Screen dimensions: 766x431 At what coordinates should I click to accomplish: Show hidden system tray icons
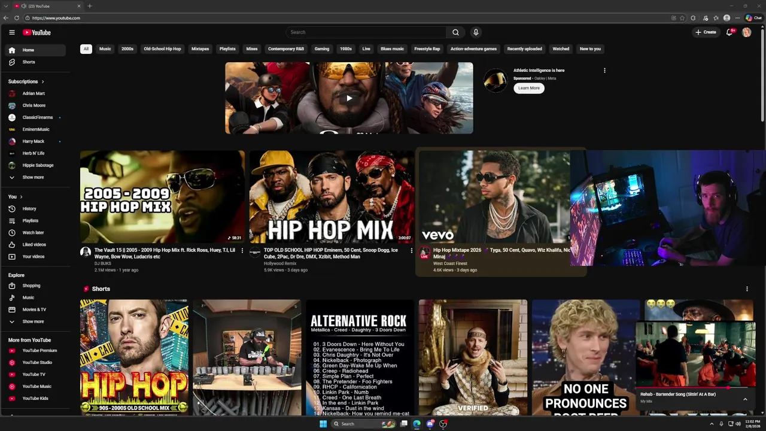[712, 424]
